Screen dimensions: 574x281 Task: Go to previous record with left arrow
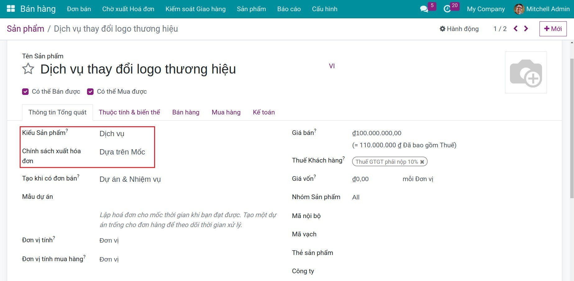(516, 28)
